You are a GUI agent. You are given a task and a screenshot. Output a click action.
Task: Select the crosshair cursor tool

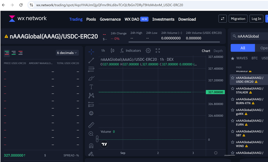pos(91,52)
